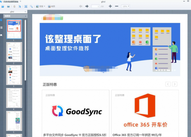Viewport: 191px width, 137px height.
Task: Show the thumbnails sidebar icon
Action: (1, 20)
